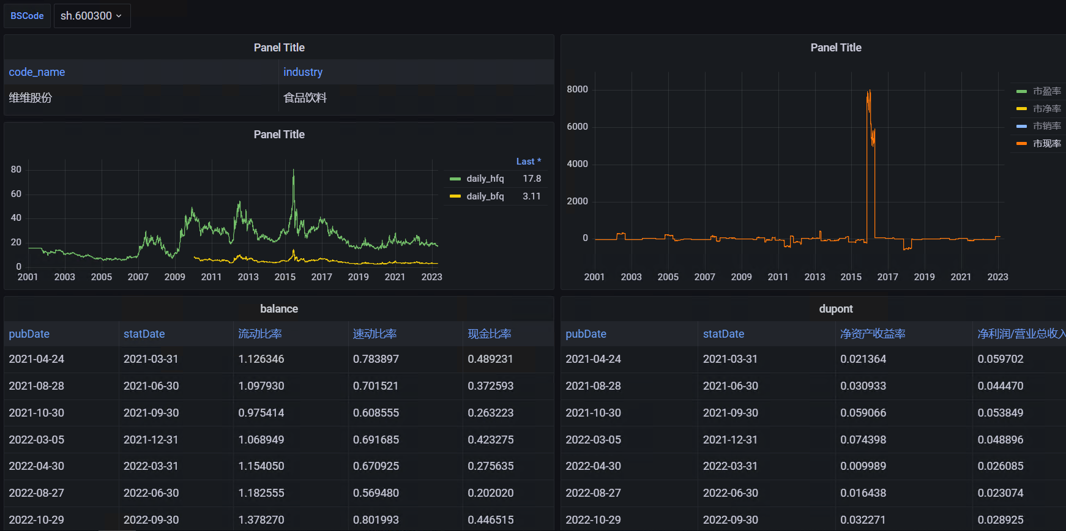
Task: Click the 3.11 last value of daily_bfq
Action: coord(532,196)
